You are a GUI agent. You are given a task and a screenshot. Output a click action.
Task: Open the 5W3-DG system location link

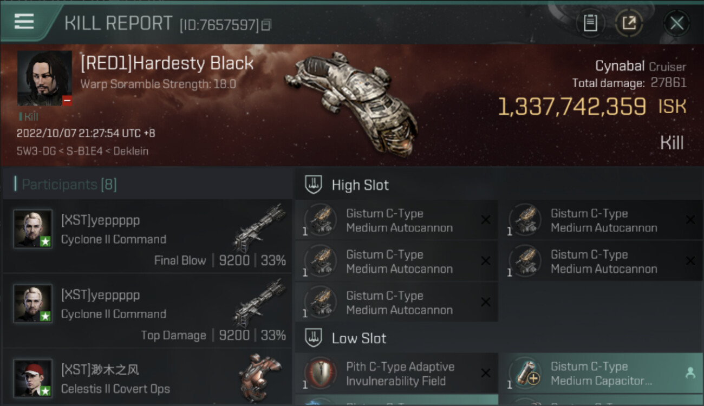point(34,151)
